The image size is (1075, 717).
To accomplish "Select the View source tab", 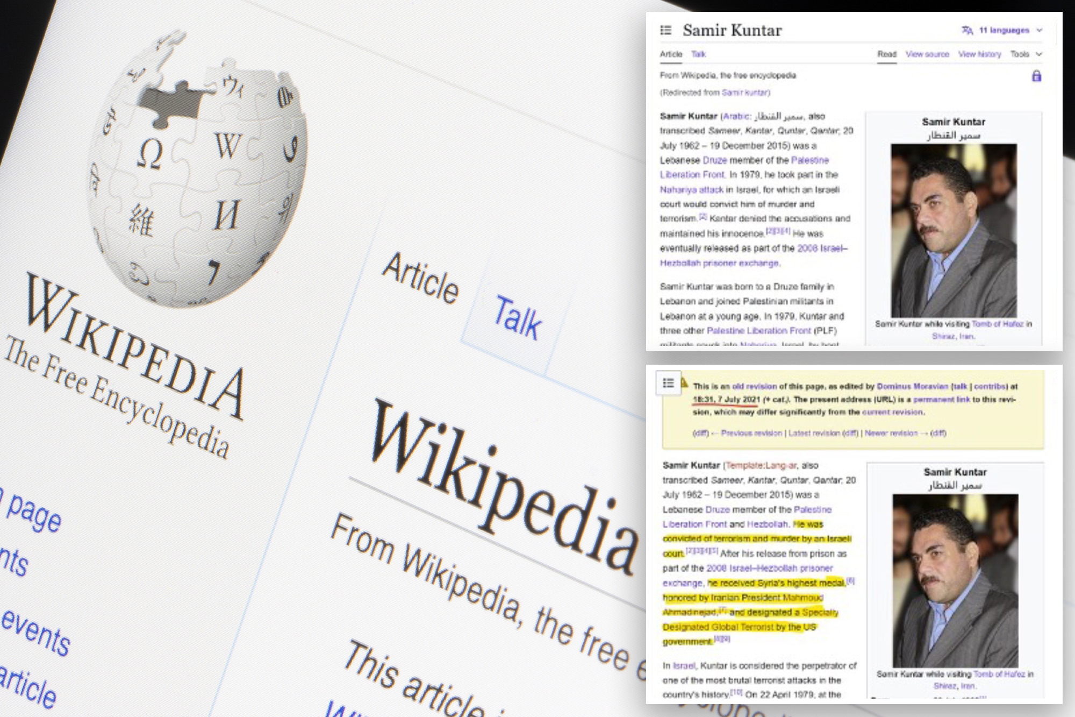I will pyautogui.click(x=927, y=54).
